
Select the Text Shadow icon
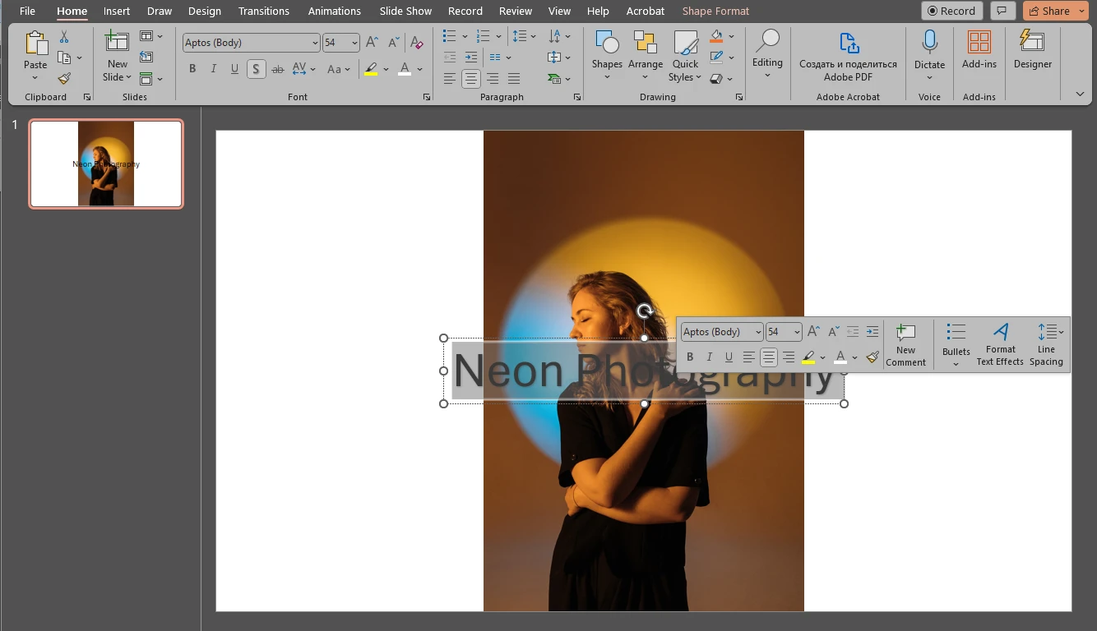pos(256,68)
